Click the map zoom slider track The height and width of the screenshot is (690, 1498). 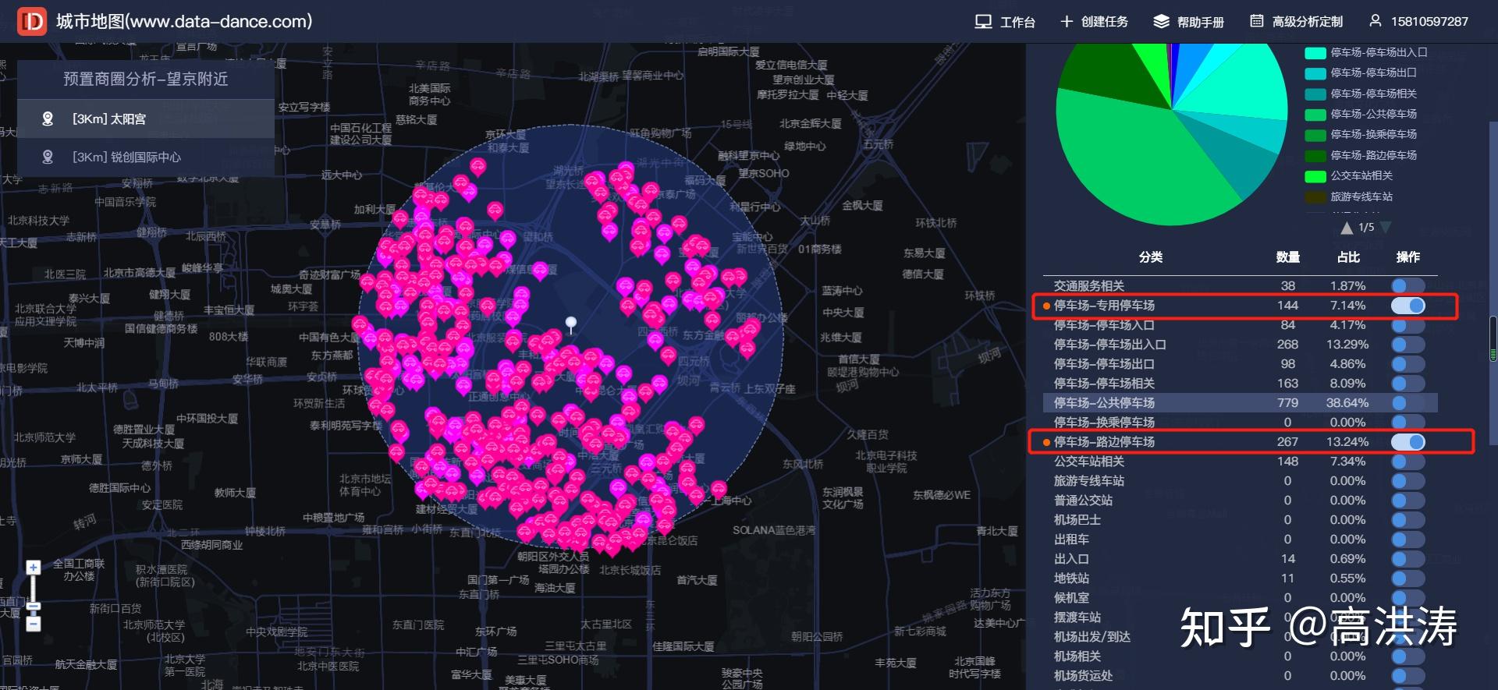pyautogui.click(x=34, y=596)
